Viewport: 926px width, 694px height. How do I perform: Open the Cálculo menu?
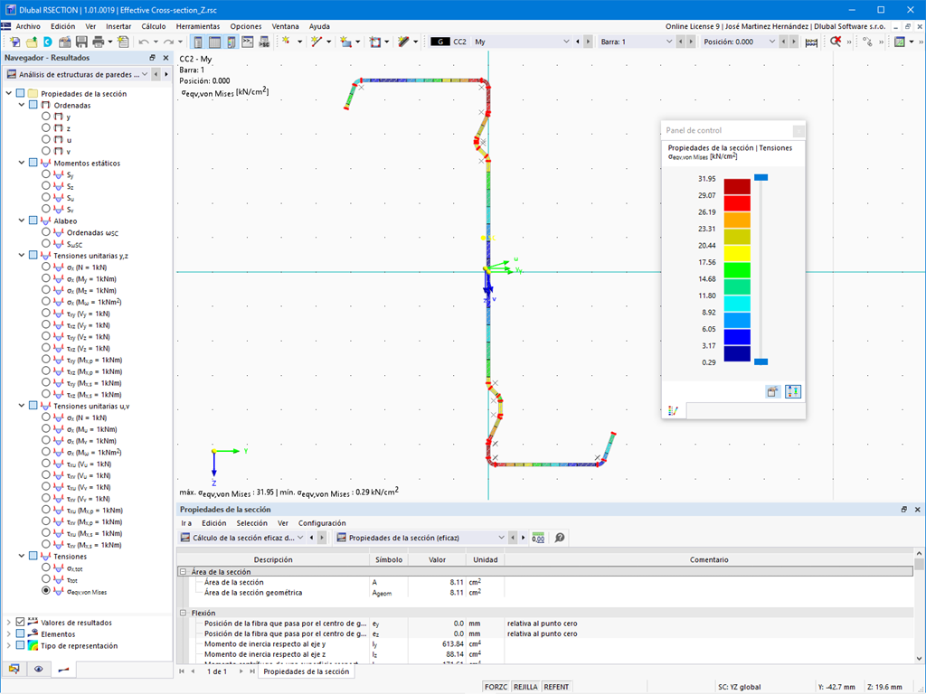[153, 26]
